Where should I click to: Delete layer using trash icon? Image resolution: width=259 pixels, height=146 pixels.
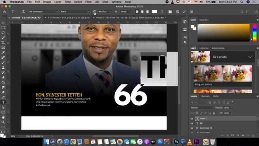click(x=253, y=135)
